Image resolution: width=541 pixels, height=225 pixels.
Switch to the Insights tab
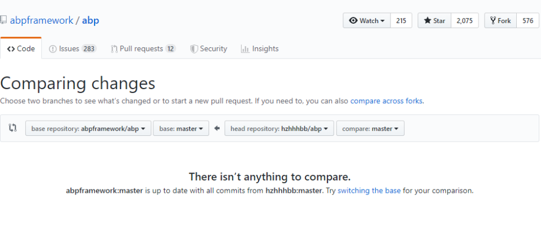point(259,49)
